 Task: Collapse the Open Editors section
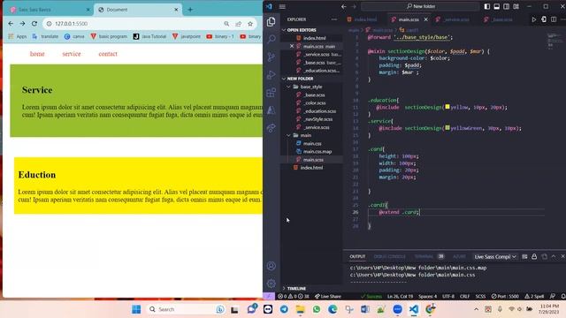pos(312,30)
